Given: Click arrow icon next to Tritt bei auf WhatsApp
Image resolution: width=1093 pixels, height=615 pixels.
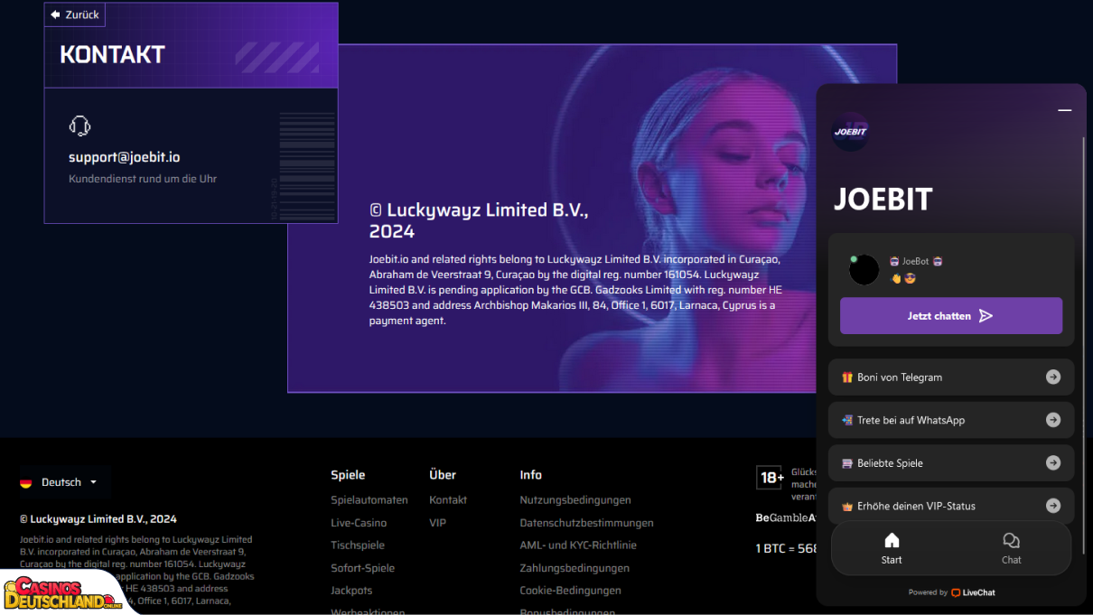Looking at the screenshot, I should tap(1053, 420).
